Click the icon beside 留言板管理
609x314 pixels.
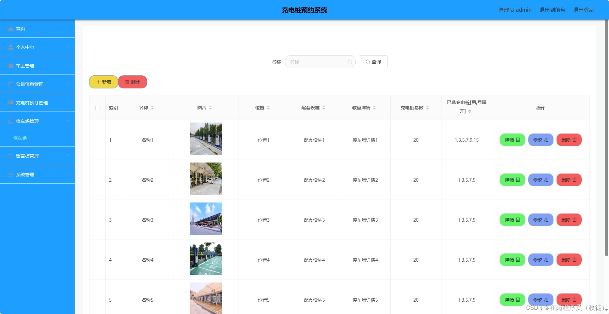tap(10, 156)
